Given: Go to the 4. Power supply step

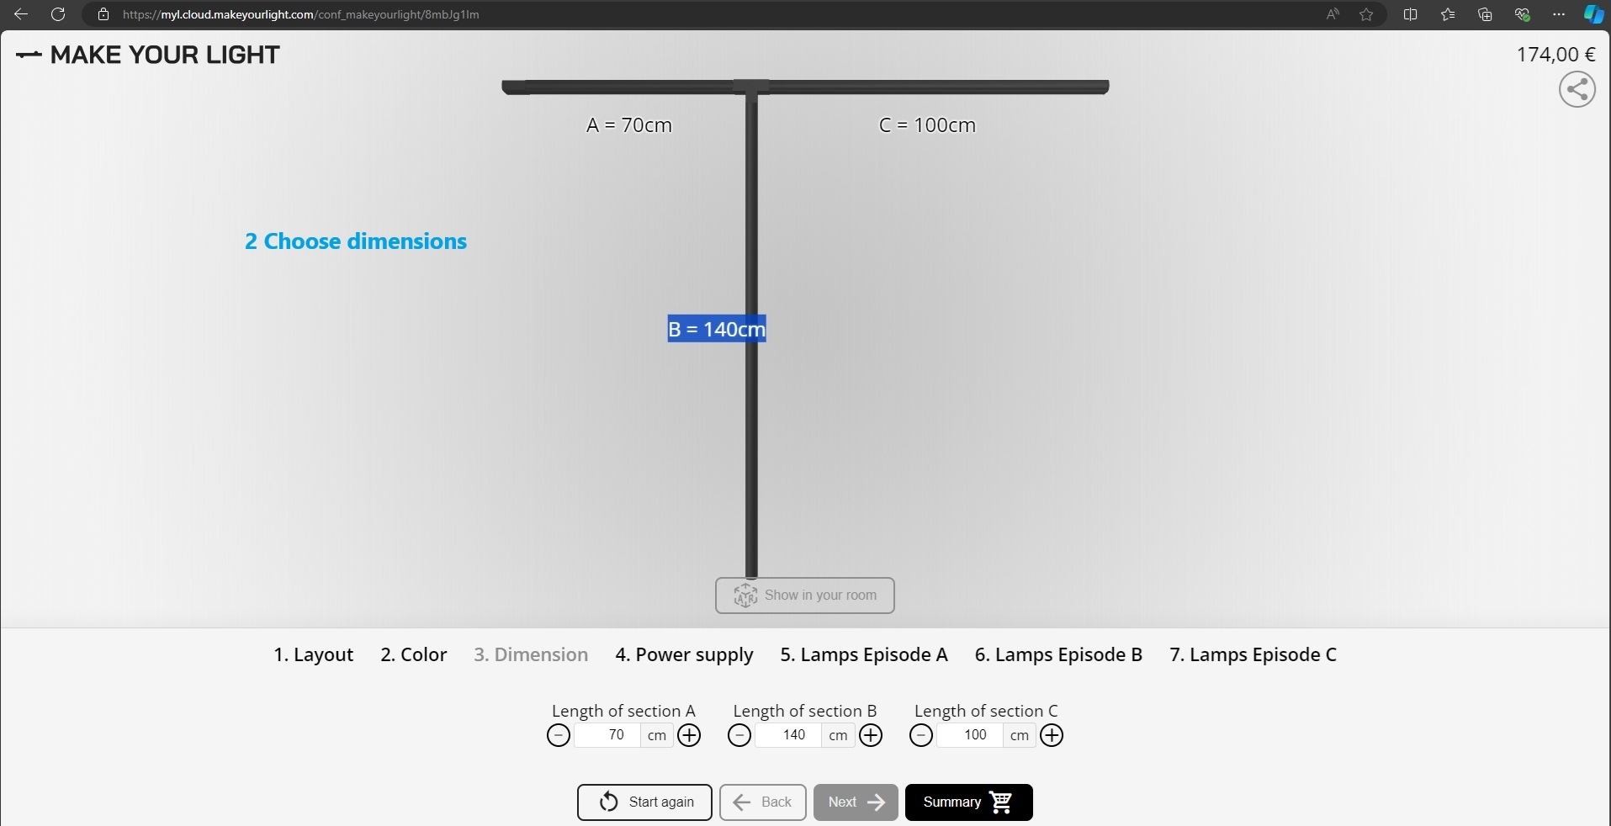Looking at the screenshot, I should 684,654.
